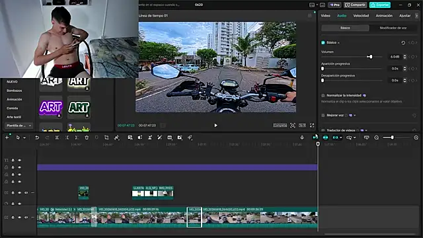This screenshot has width=423, height=238.
Task: Click the zoom-in timeline icon
Action: point(416,138)
